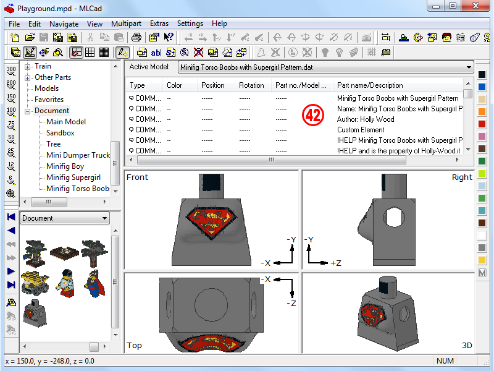The image size is (494, 371).
Task: Click the clear statement red X icon
Action: click(198, 53)
